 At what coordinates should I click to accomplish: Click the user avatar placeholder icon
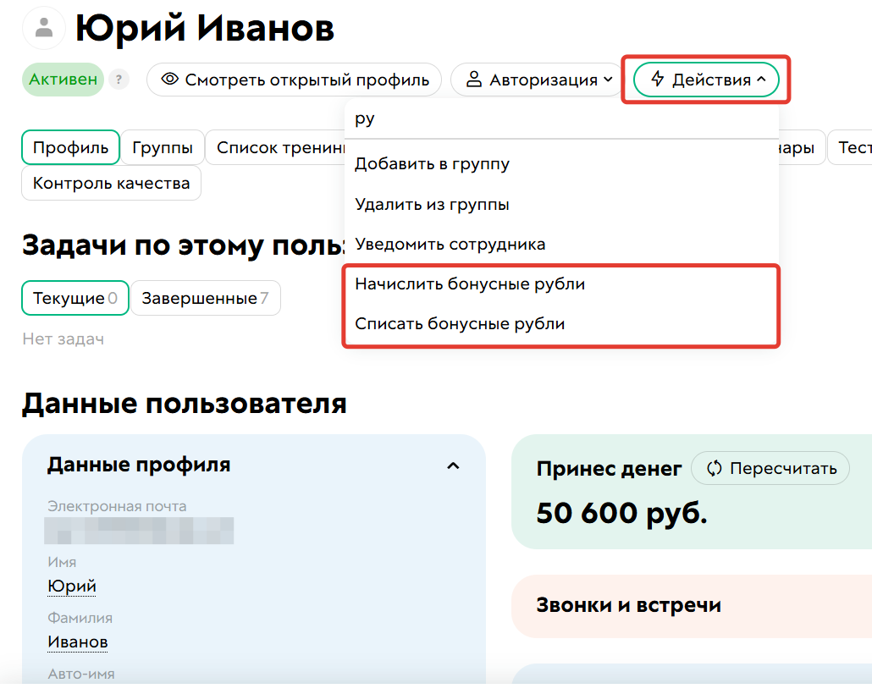coord(43,27)
